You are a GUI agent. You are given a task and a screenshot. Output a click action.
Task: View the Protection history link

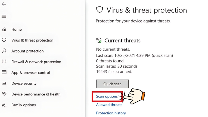click(x=111, y=113)
